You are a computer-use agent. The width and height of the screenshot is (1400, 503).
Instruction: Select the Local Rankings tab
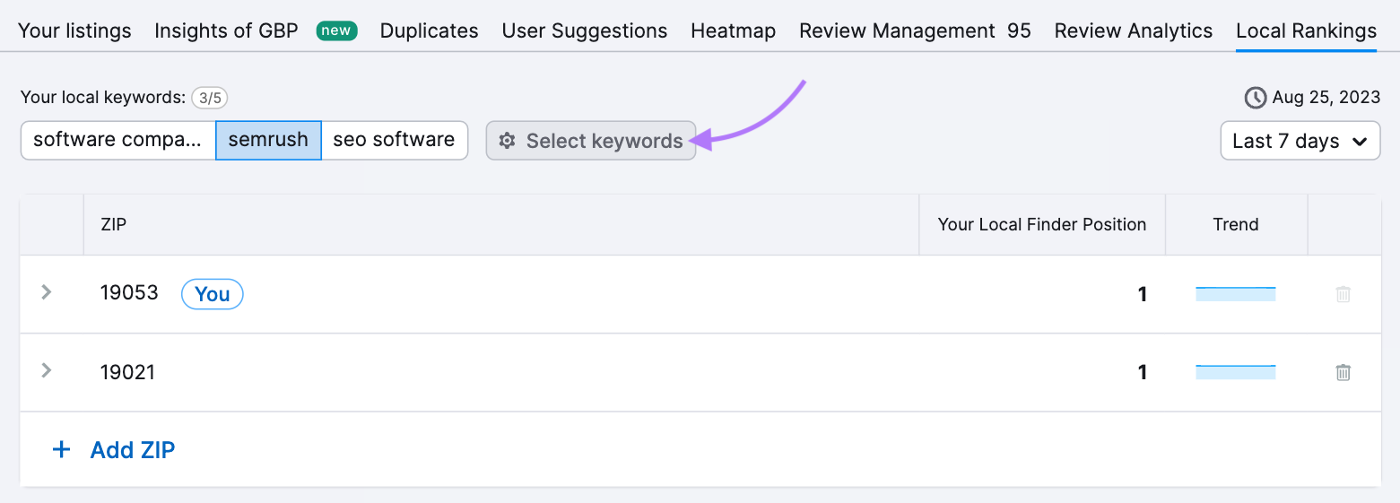click(x=1306, y=30)
